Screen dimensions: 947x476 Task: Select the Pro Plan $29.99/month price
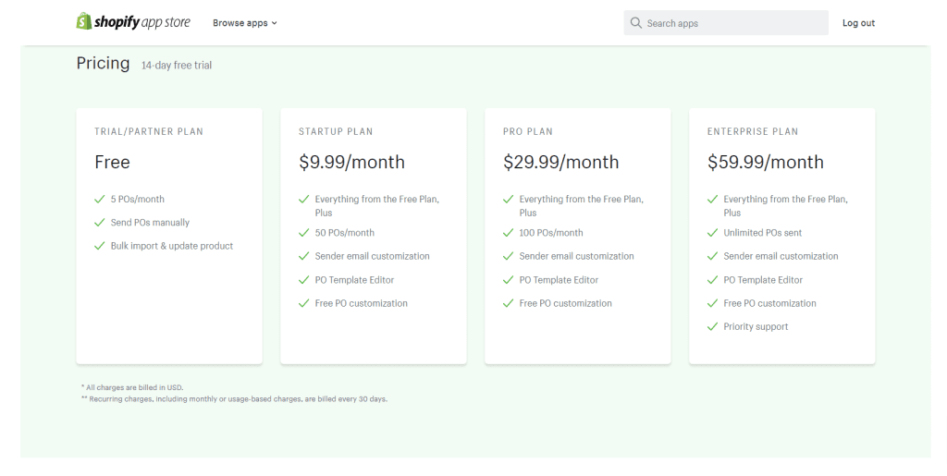(x=561, y=162)
